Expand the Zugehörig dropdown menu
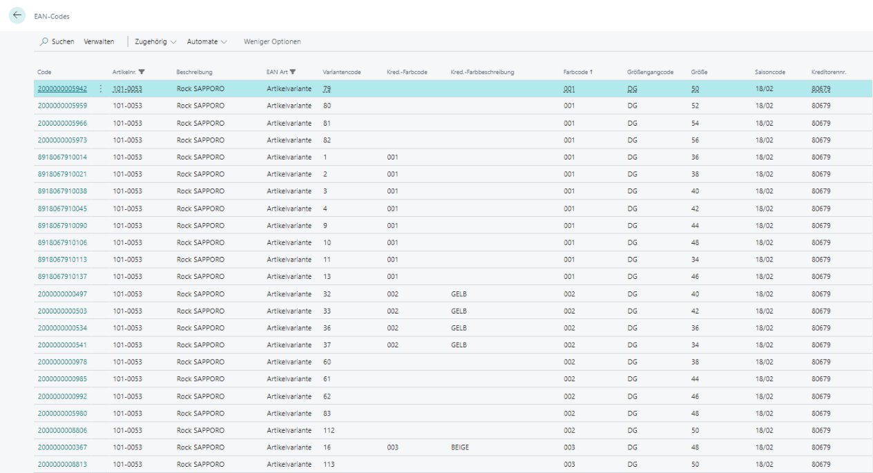 (x=155, y=42)
